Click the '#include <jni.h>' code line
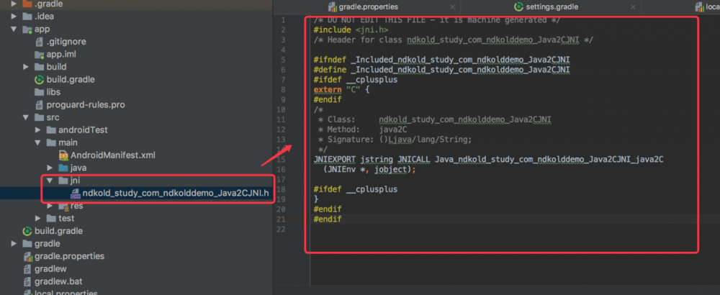The width and height of the screenshot is (720, 295). (351, 29)
